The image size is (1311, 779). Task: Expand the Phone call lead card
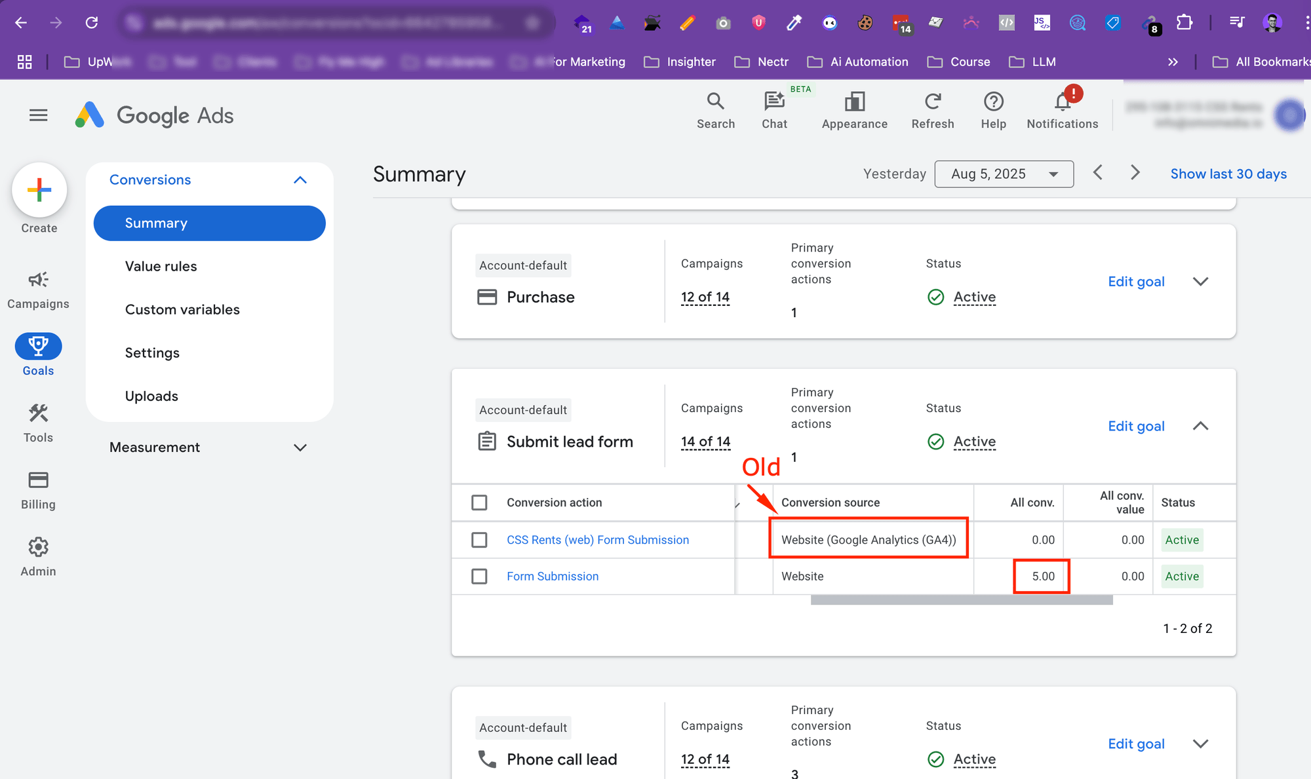tap(1200, 744)
